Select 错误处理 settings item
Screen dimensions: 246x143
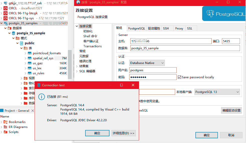tap(85, 61)
